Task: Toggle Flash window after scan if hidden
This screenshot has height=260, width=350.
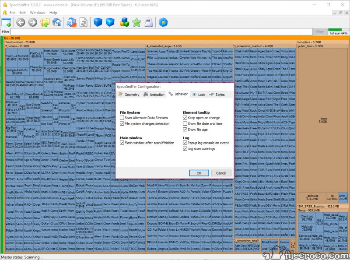Action: click(x=122, y=143)
